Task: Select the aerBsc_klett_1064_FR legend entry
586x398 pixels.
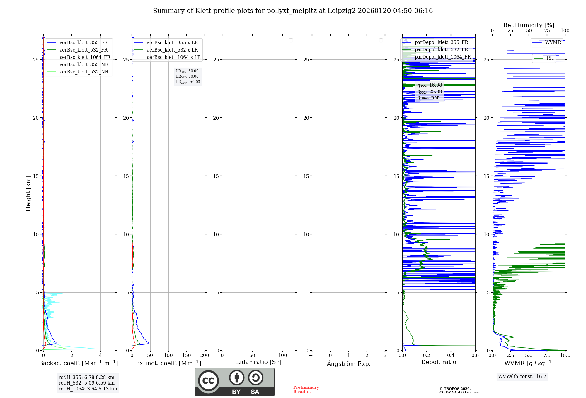Action: [85, 57]
